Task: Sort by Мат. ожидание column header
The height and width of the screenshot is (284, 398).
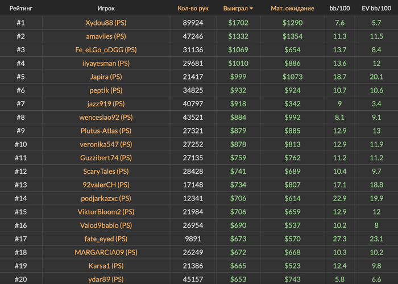Action: click(292, 9)
